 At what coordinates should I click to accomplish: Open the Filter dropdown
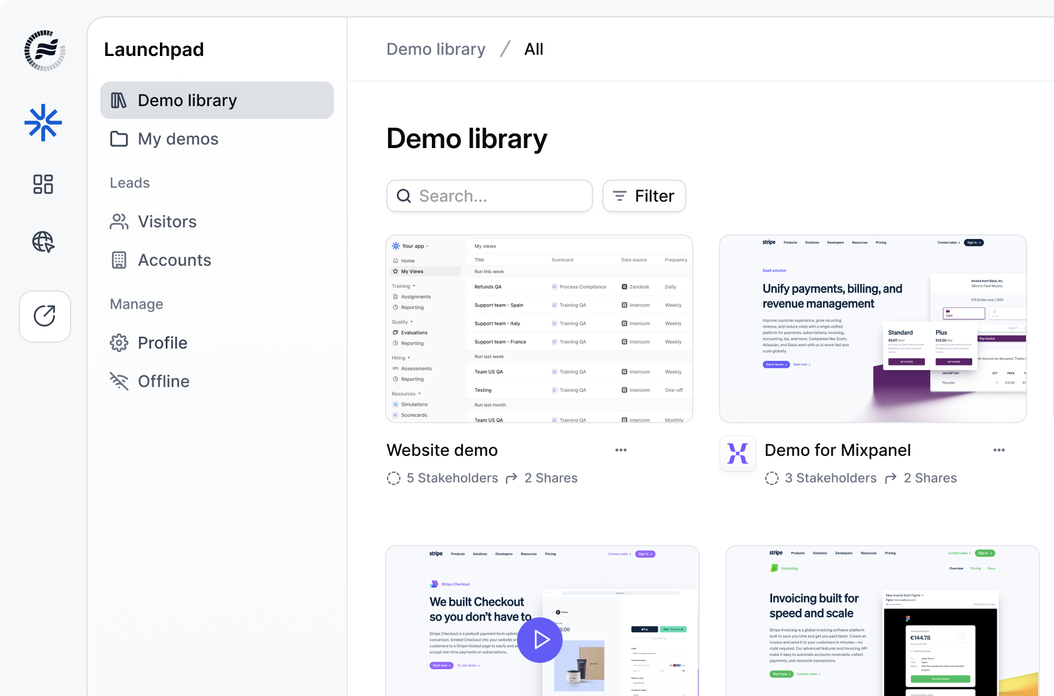(x=644, y=196)
